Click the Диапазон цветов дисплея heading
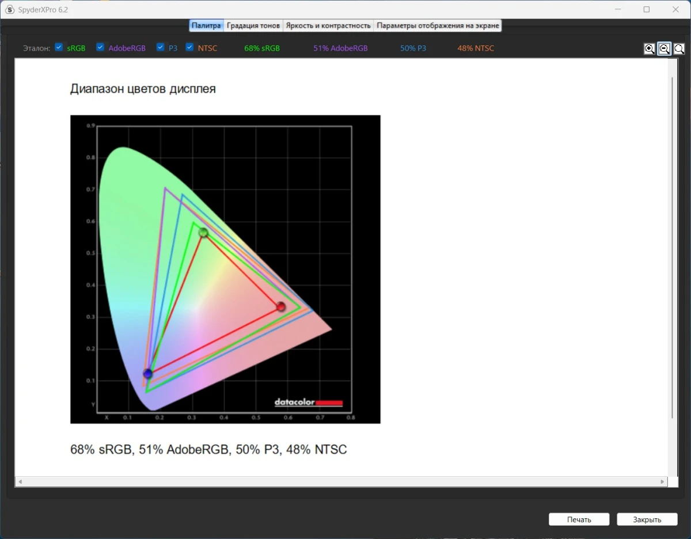The image size is (691, 539). [x=143, y=89]
